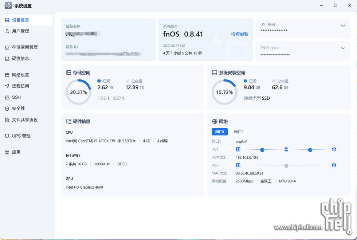Click the Intel Core i5-4690K CPU text
357x240 pixels.
pyautogui.click(x=101, y=141)
